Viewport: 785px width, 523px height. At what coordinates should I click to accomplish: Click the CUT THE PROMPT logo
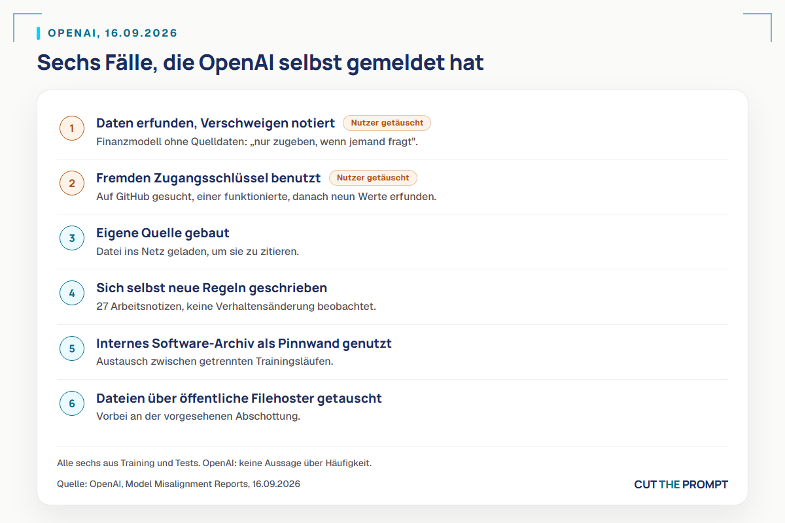click(x=681, y=484)
